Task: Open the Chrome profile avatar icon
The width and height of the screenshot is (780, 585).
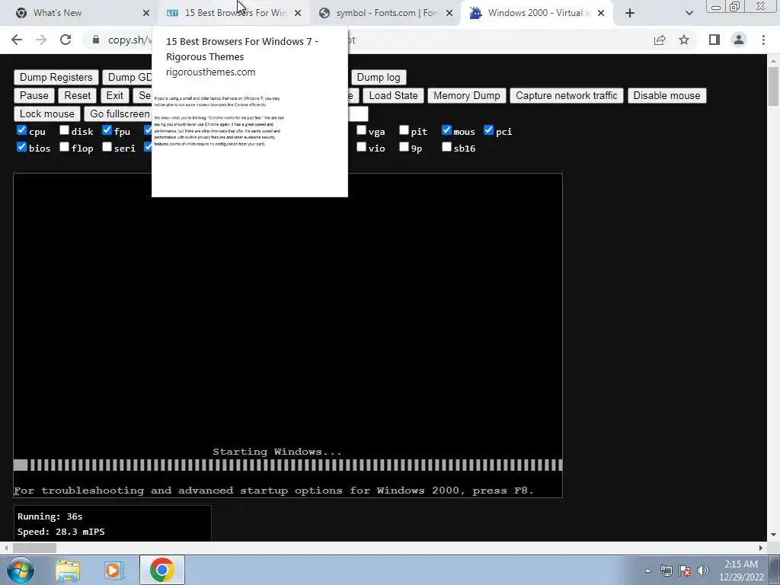Action: point(739,40)
